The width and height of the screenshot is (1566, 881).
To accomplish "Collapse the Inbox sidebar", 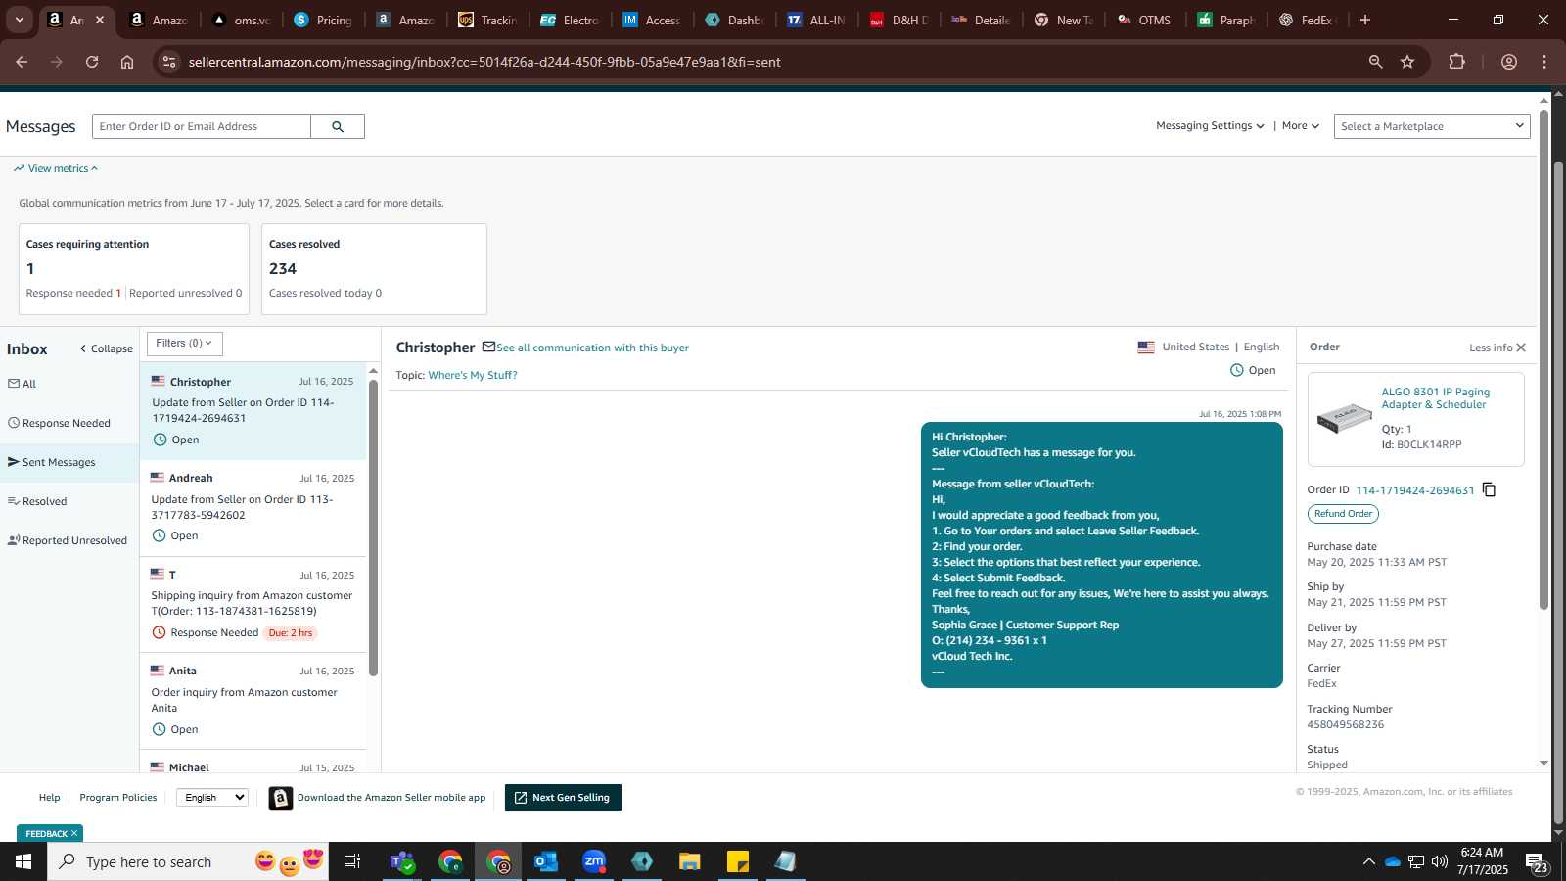I will tap(107, 348).
